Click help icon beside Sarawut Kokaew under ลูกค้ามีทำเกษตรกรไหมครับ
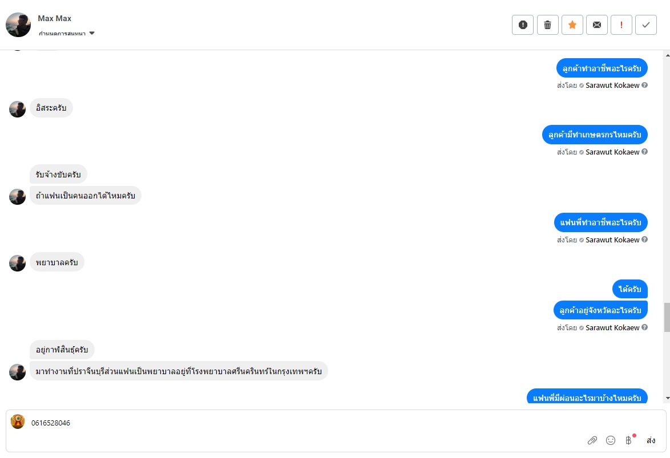The height and width of the screenshot is (458, 670). 644,152
